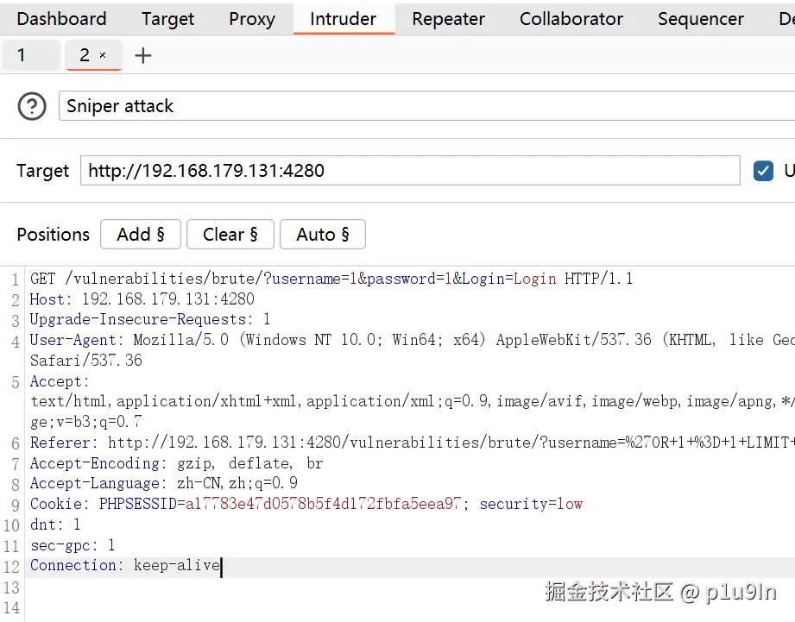Screen dimensions: 795x622
Task: Click the Add § button
Action: pos(141,234)
